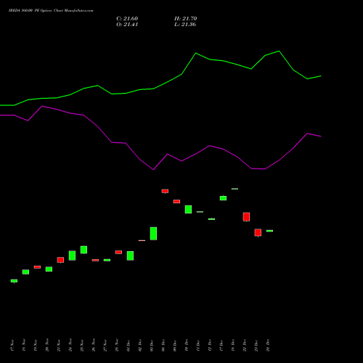
Task: Click the close price value C: 21.60
Action: click(x=127, y=19)
